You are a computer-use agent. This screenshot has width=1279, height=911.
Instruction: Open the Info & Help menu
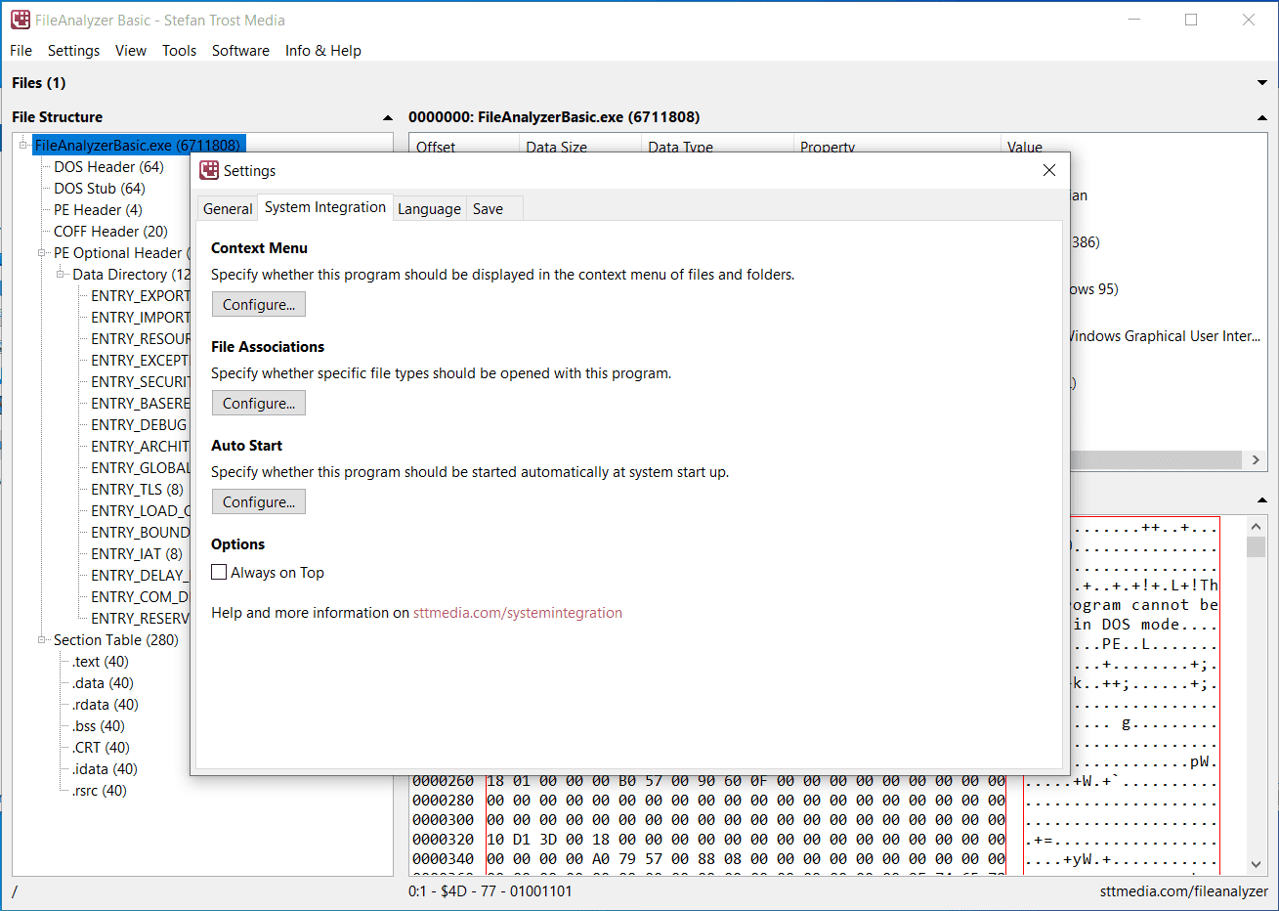(323, 51)
